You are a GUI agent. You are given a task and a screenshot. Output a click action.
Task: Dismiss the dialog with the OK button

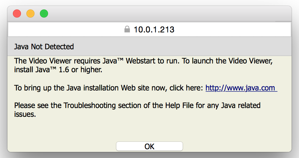pos(149,147)
